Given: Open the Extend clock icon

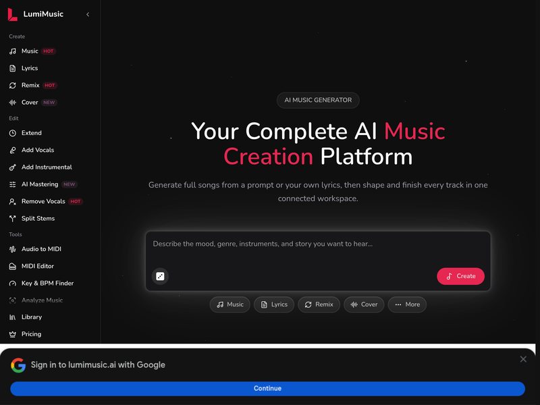Looking at the screenshot, I should click(13, 133).
